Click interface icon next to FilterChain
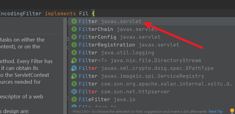Viewport: 235px width, 114px height. tap(74, 29)
